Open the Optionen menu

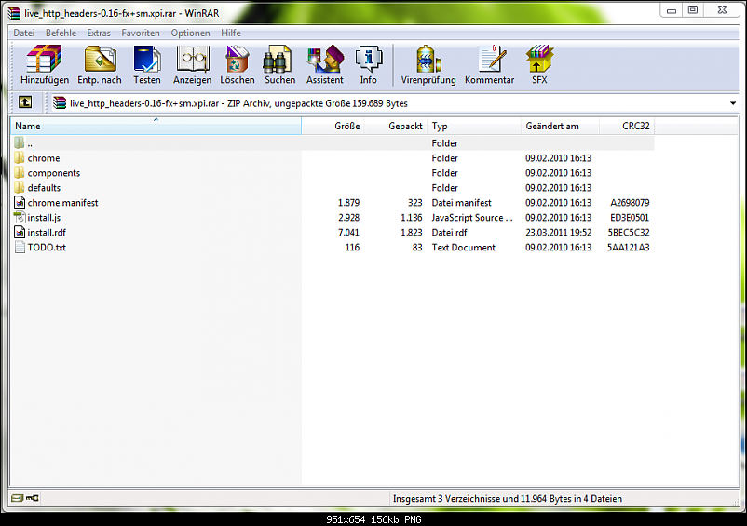(x=191, y=33)
